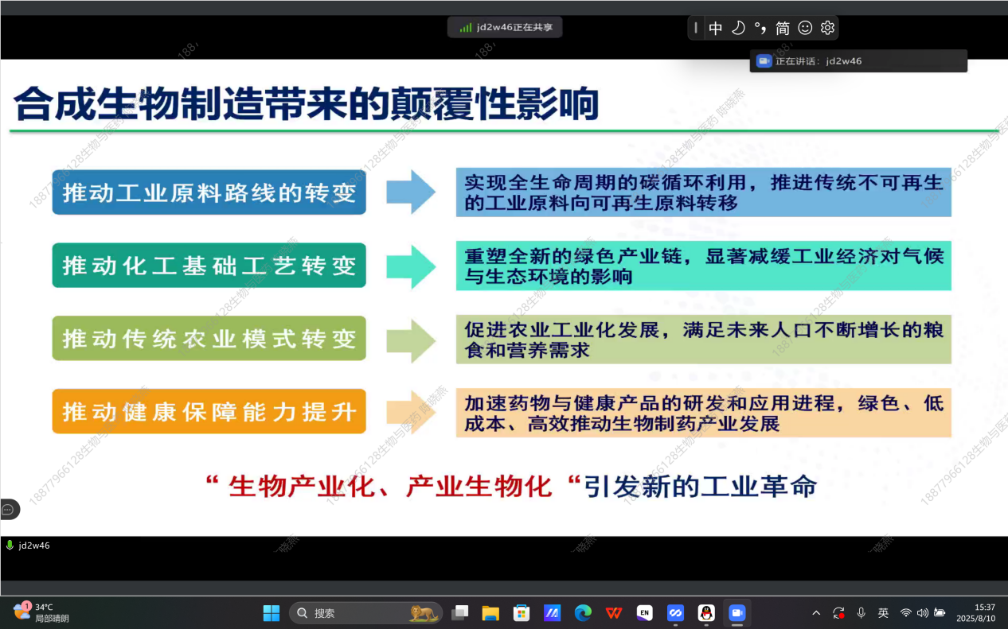Click the taskbar search box

pyautogui.click(x=366, y=613)
